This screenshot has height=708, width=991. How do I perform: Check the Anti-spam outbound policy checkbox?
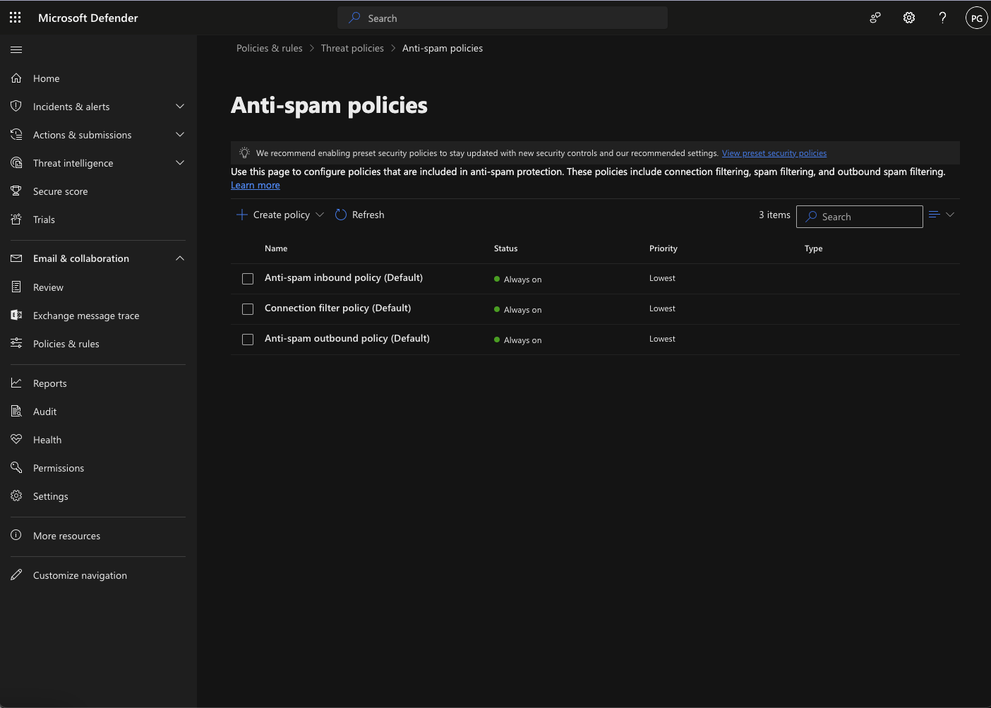point(248,340)
